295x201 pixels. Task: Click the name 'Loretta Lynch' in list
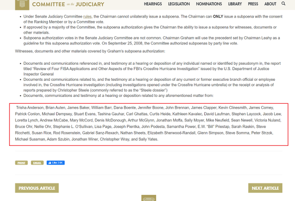point(26,120)
